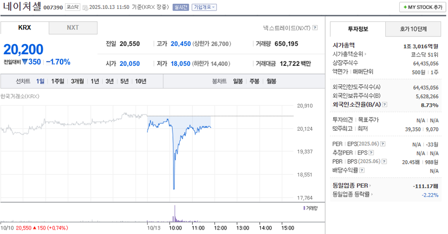This screenshot has width=448, height=234.
Task: Open the 호가10단계 tab
Action: (413, 28)
